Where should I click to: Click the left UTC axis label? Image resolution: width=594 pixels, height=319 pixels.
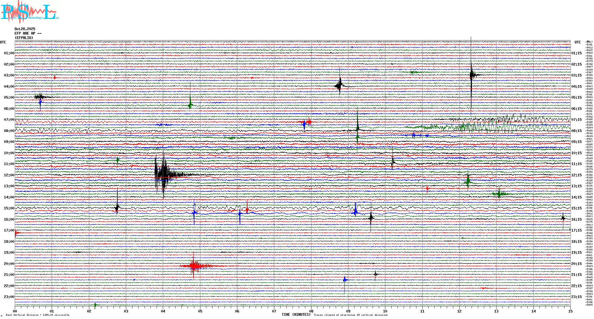coord(3,42)
